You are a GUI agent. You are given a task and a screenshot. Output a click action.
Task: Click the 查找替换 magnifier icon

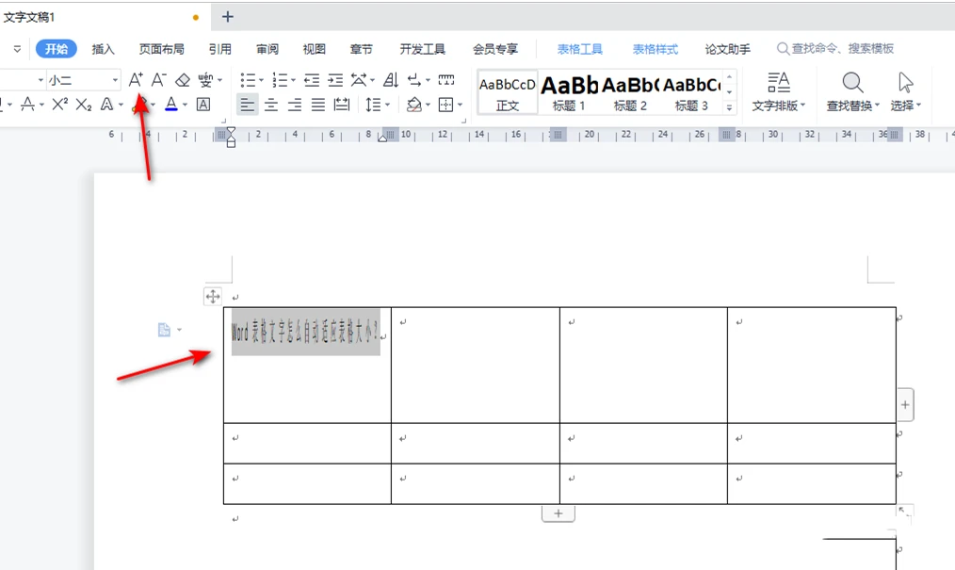852,82
